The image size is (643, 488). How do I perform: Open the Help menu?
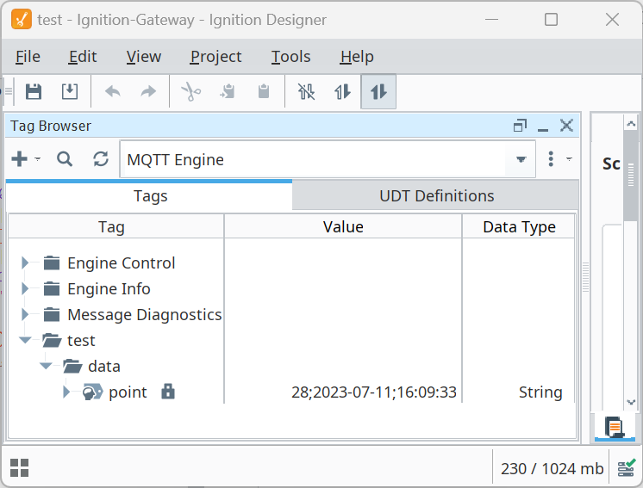[357, 57]
